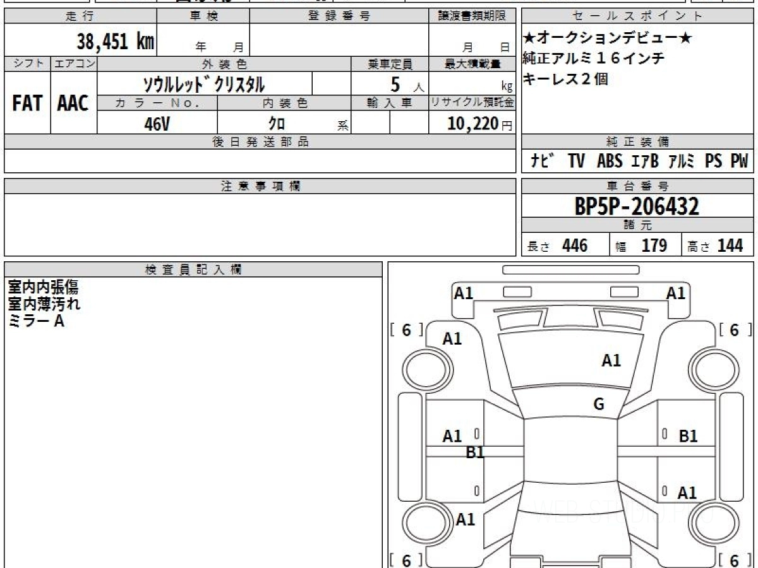Click the 輸入車 header
The image size is (758, 568).
click(x=390, y=104)
